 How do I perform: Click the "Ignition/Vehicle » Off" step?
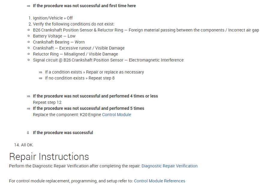[x=53, y=18]
